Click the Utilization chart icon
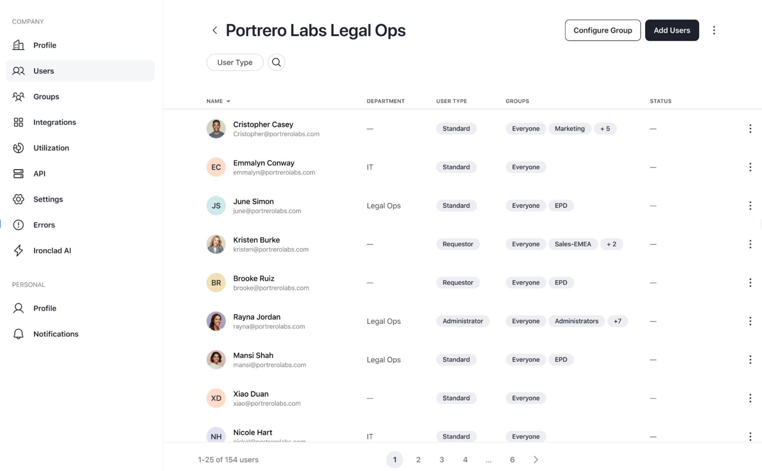 (x=19, y=148)
